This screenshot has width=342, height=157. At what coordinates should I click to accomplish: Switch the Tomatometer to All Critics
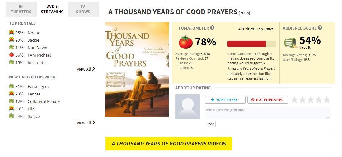[246, 29]
